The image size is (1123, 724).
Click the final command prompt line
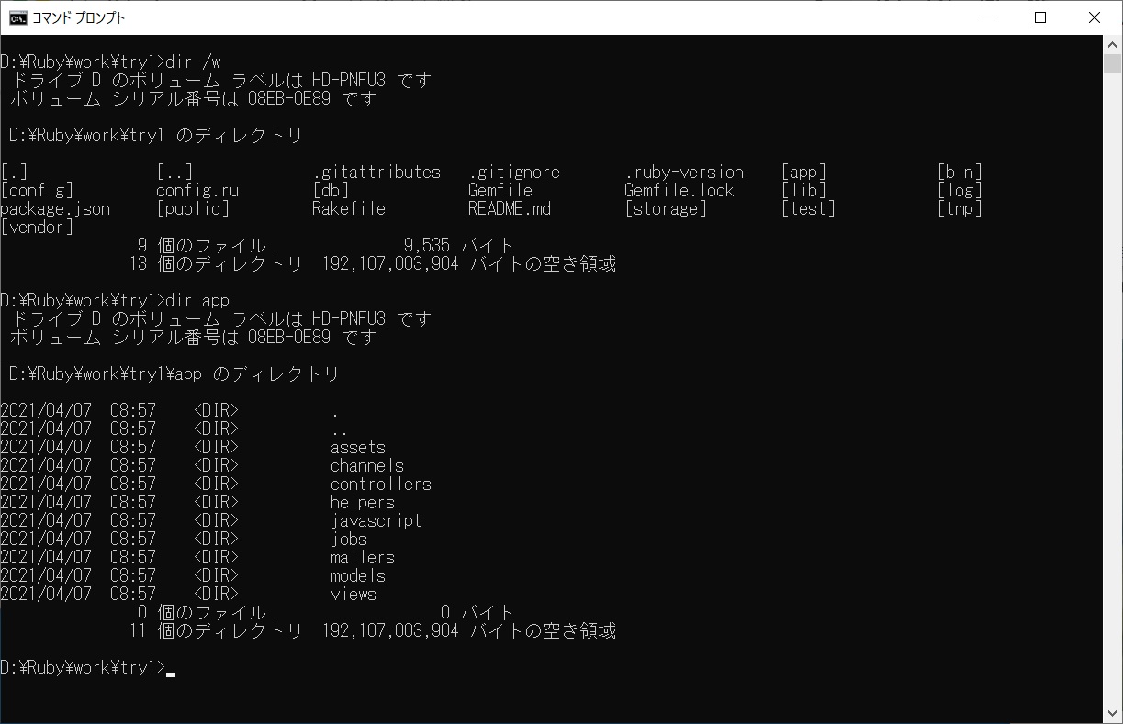87,667
